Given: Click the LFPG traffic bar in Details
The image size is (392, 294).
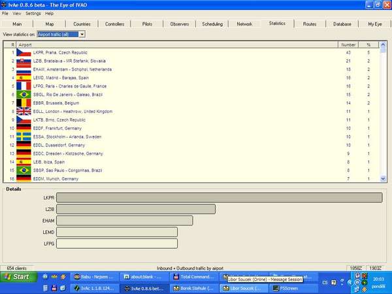Looking at the screenshot, I should 117,244.
